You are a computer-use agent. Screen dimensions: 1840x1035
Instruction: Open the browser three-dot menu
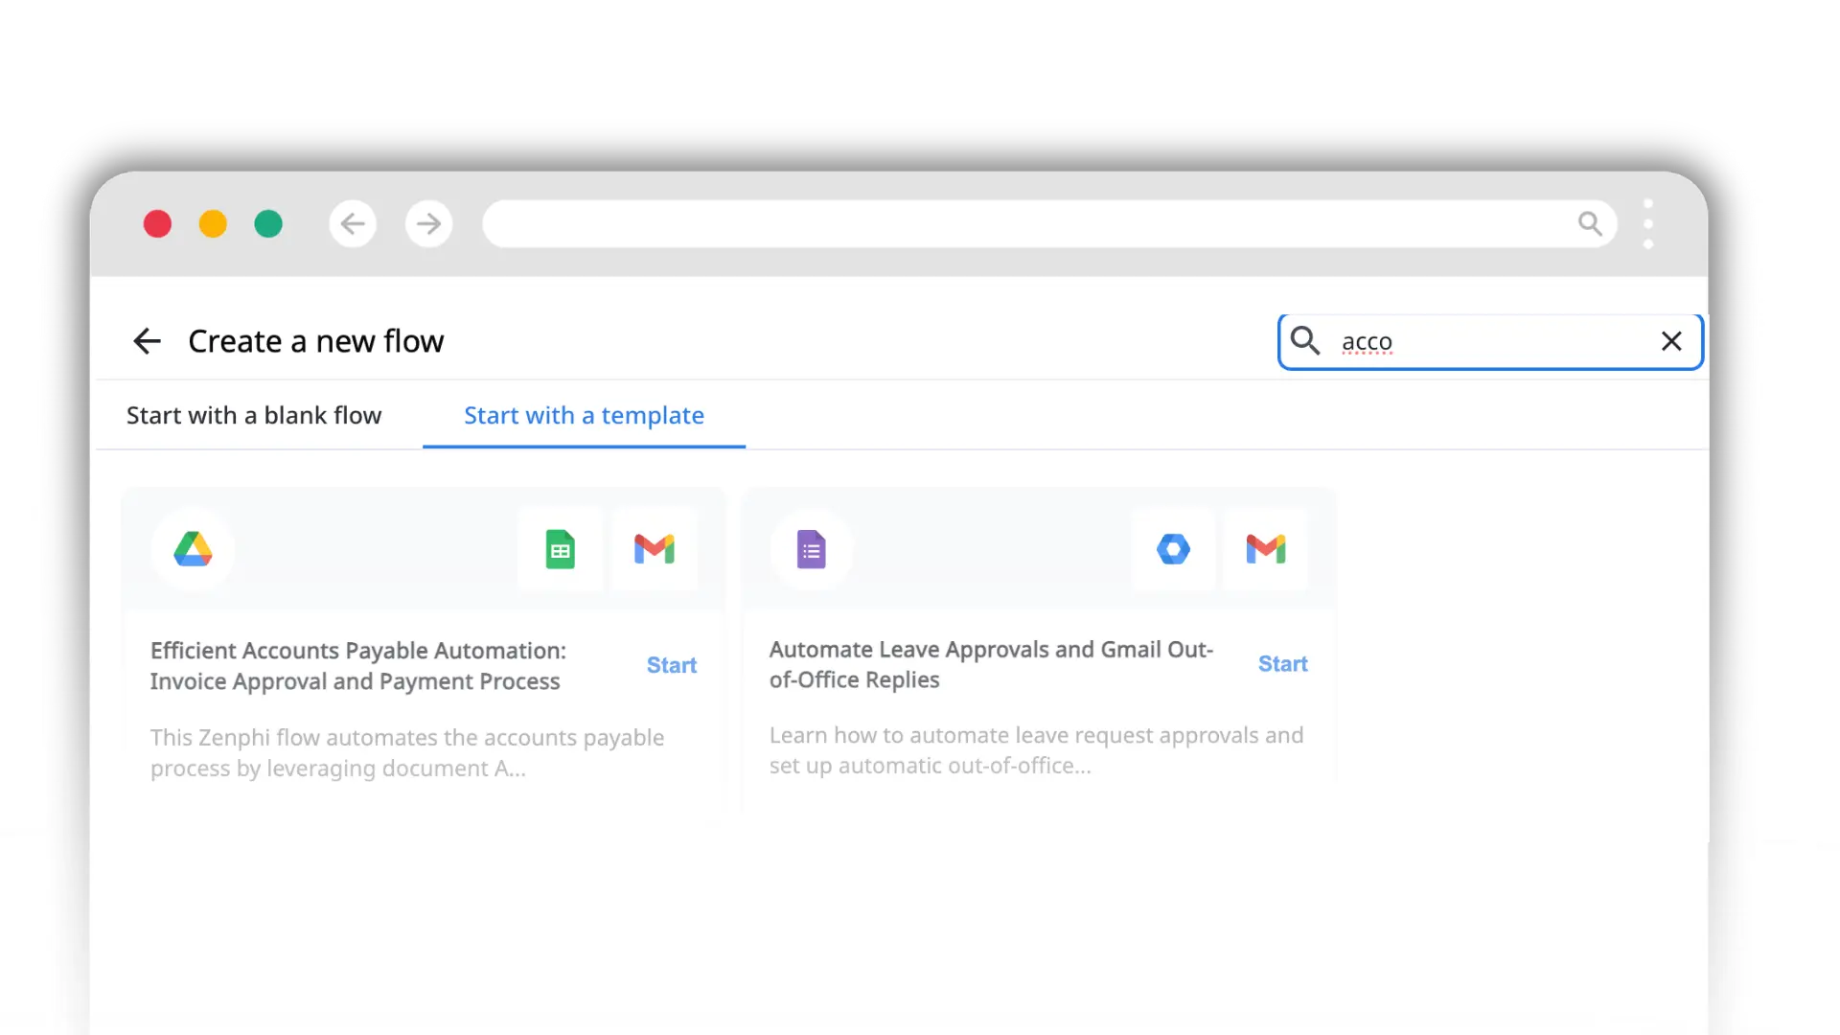click(1647, 223)
